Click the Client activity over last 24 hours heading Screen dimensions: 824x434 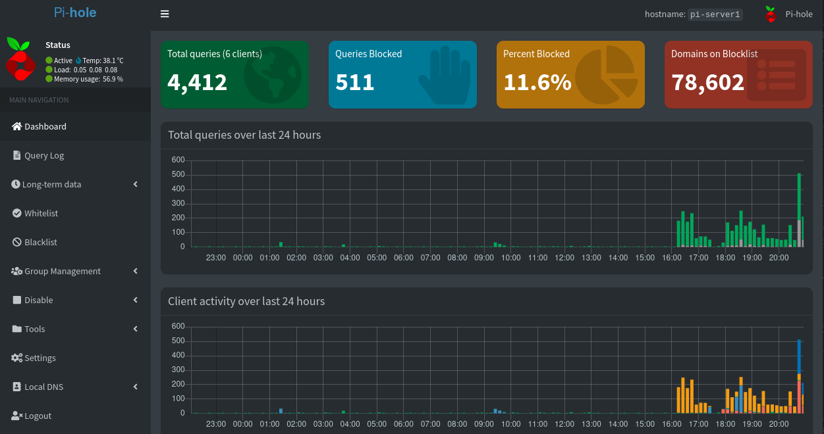point(246,301)
